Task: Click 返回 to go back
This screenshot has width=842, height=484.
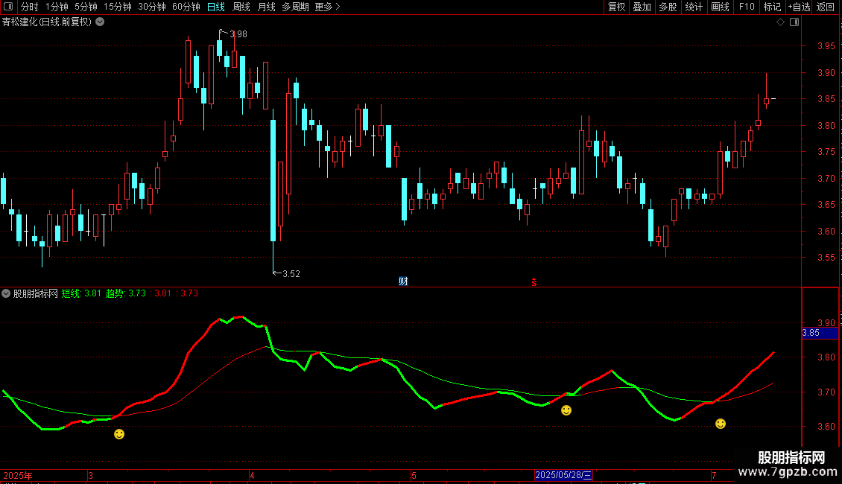Action: [x=826, y=7]
